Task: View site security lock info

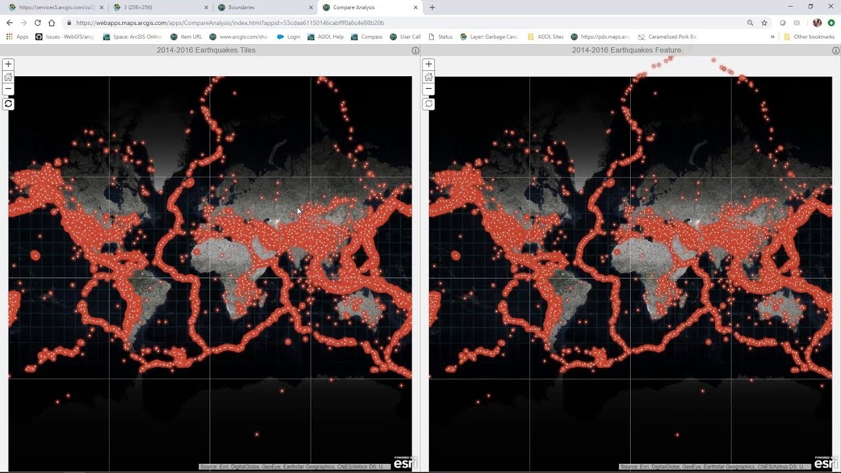Action: point(69,22)
